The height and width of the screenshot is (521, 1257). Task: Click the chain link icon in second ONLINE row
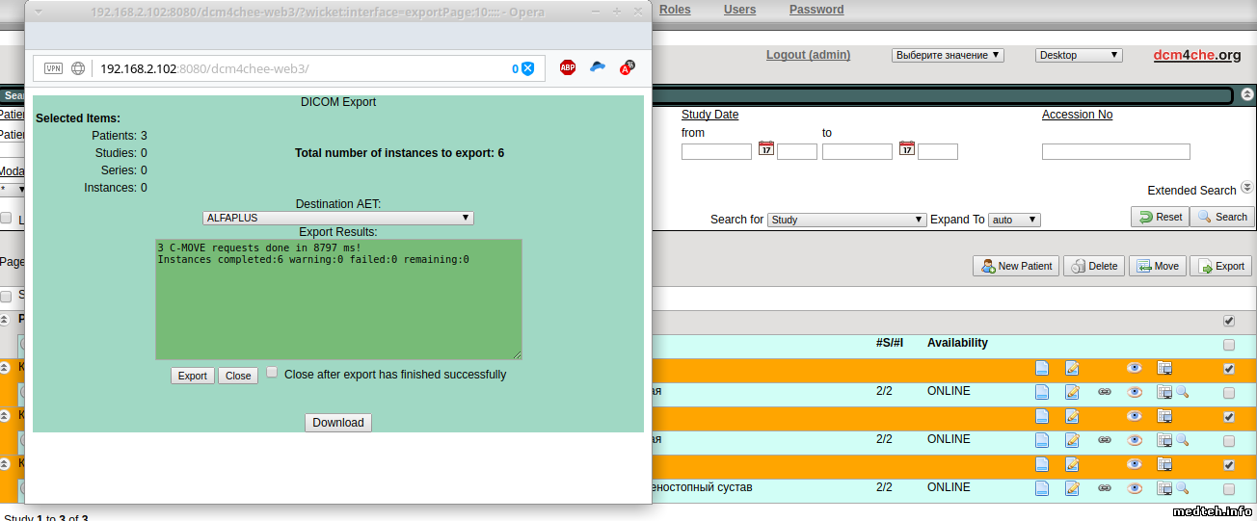click(1105, 440)
